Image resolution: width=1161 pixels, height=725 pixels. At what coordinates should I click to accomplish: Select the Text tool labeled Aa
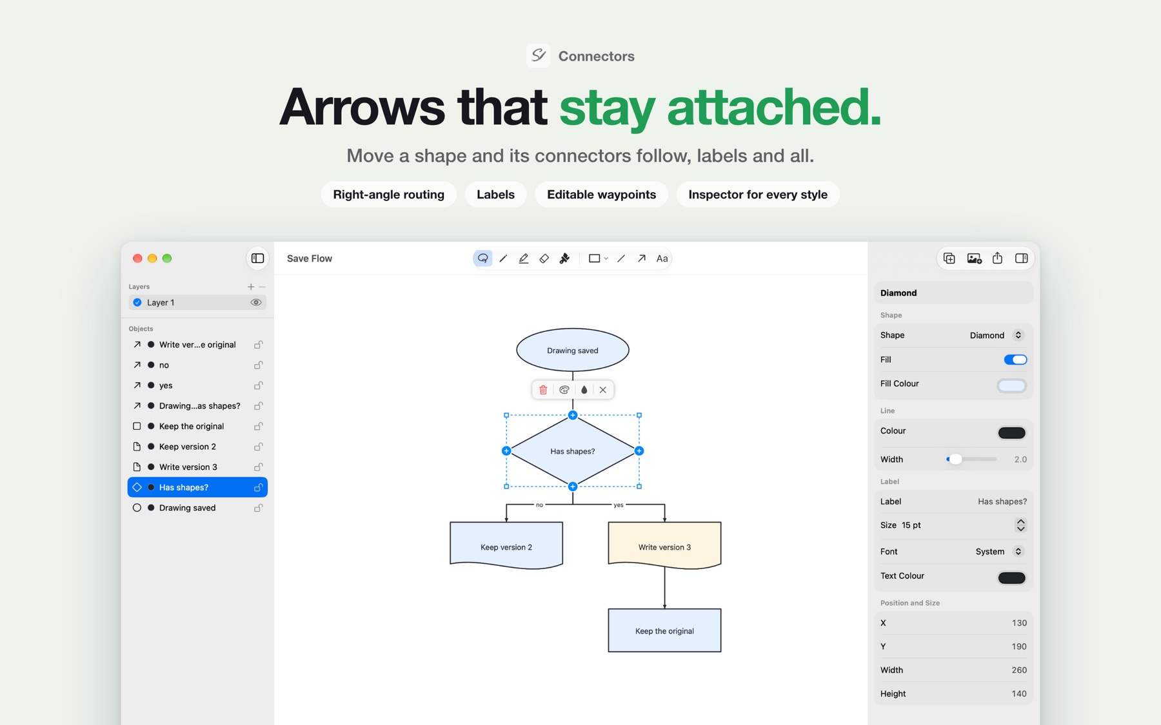(662, 258)
